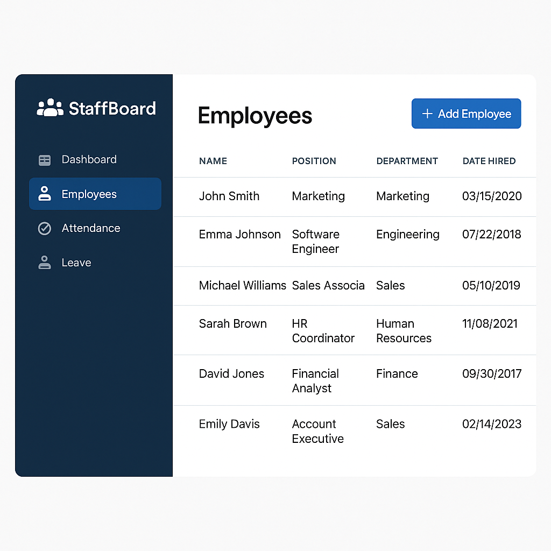Click the Leave person icon in sidebar
This screenshot has width=551, height=551.
tap(45, 263)
